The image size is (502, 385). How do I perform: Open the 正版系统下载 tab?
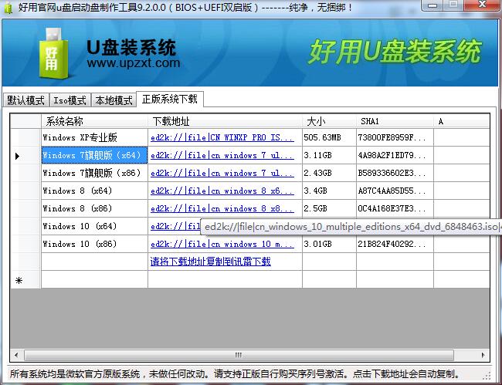(170, 99)
